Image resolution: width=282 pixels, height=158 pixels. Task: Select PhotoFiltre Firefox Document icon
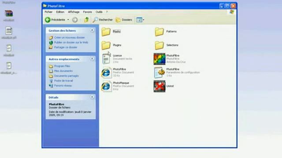[x=106, y=72]
